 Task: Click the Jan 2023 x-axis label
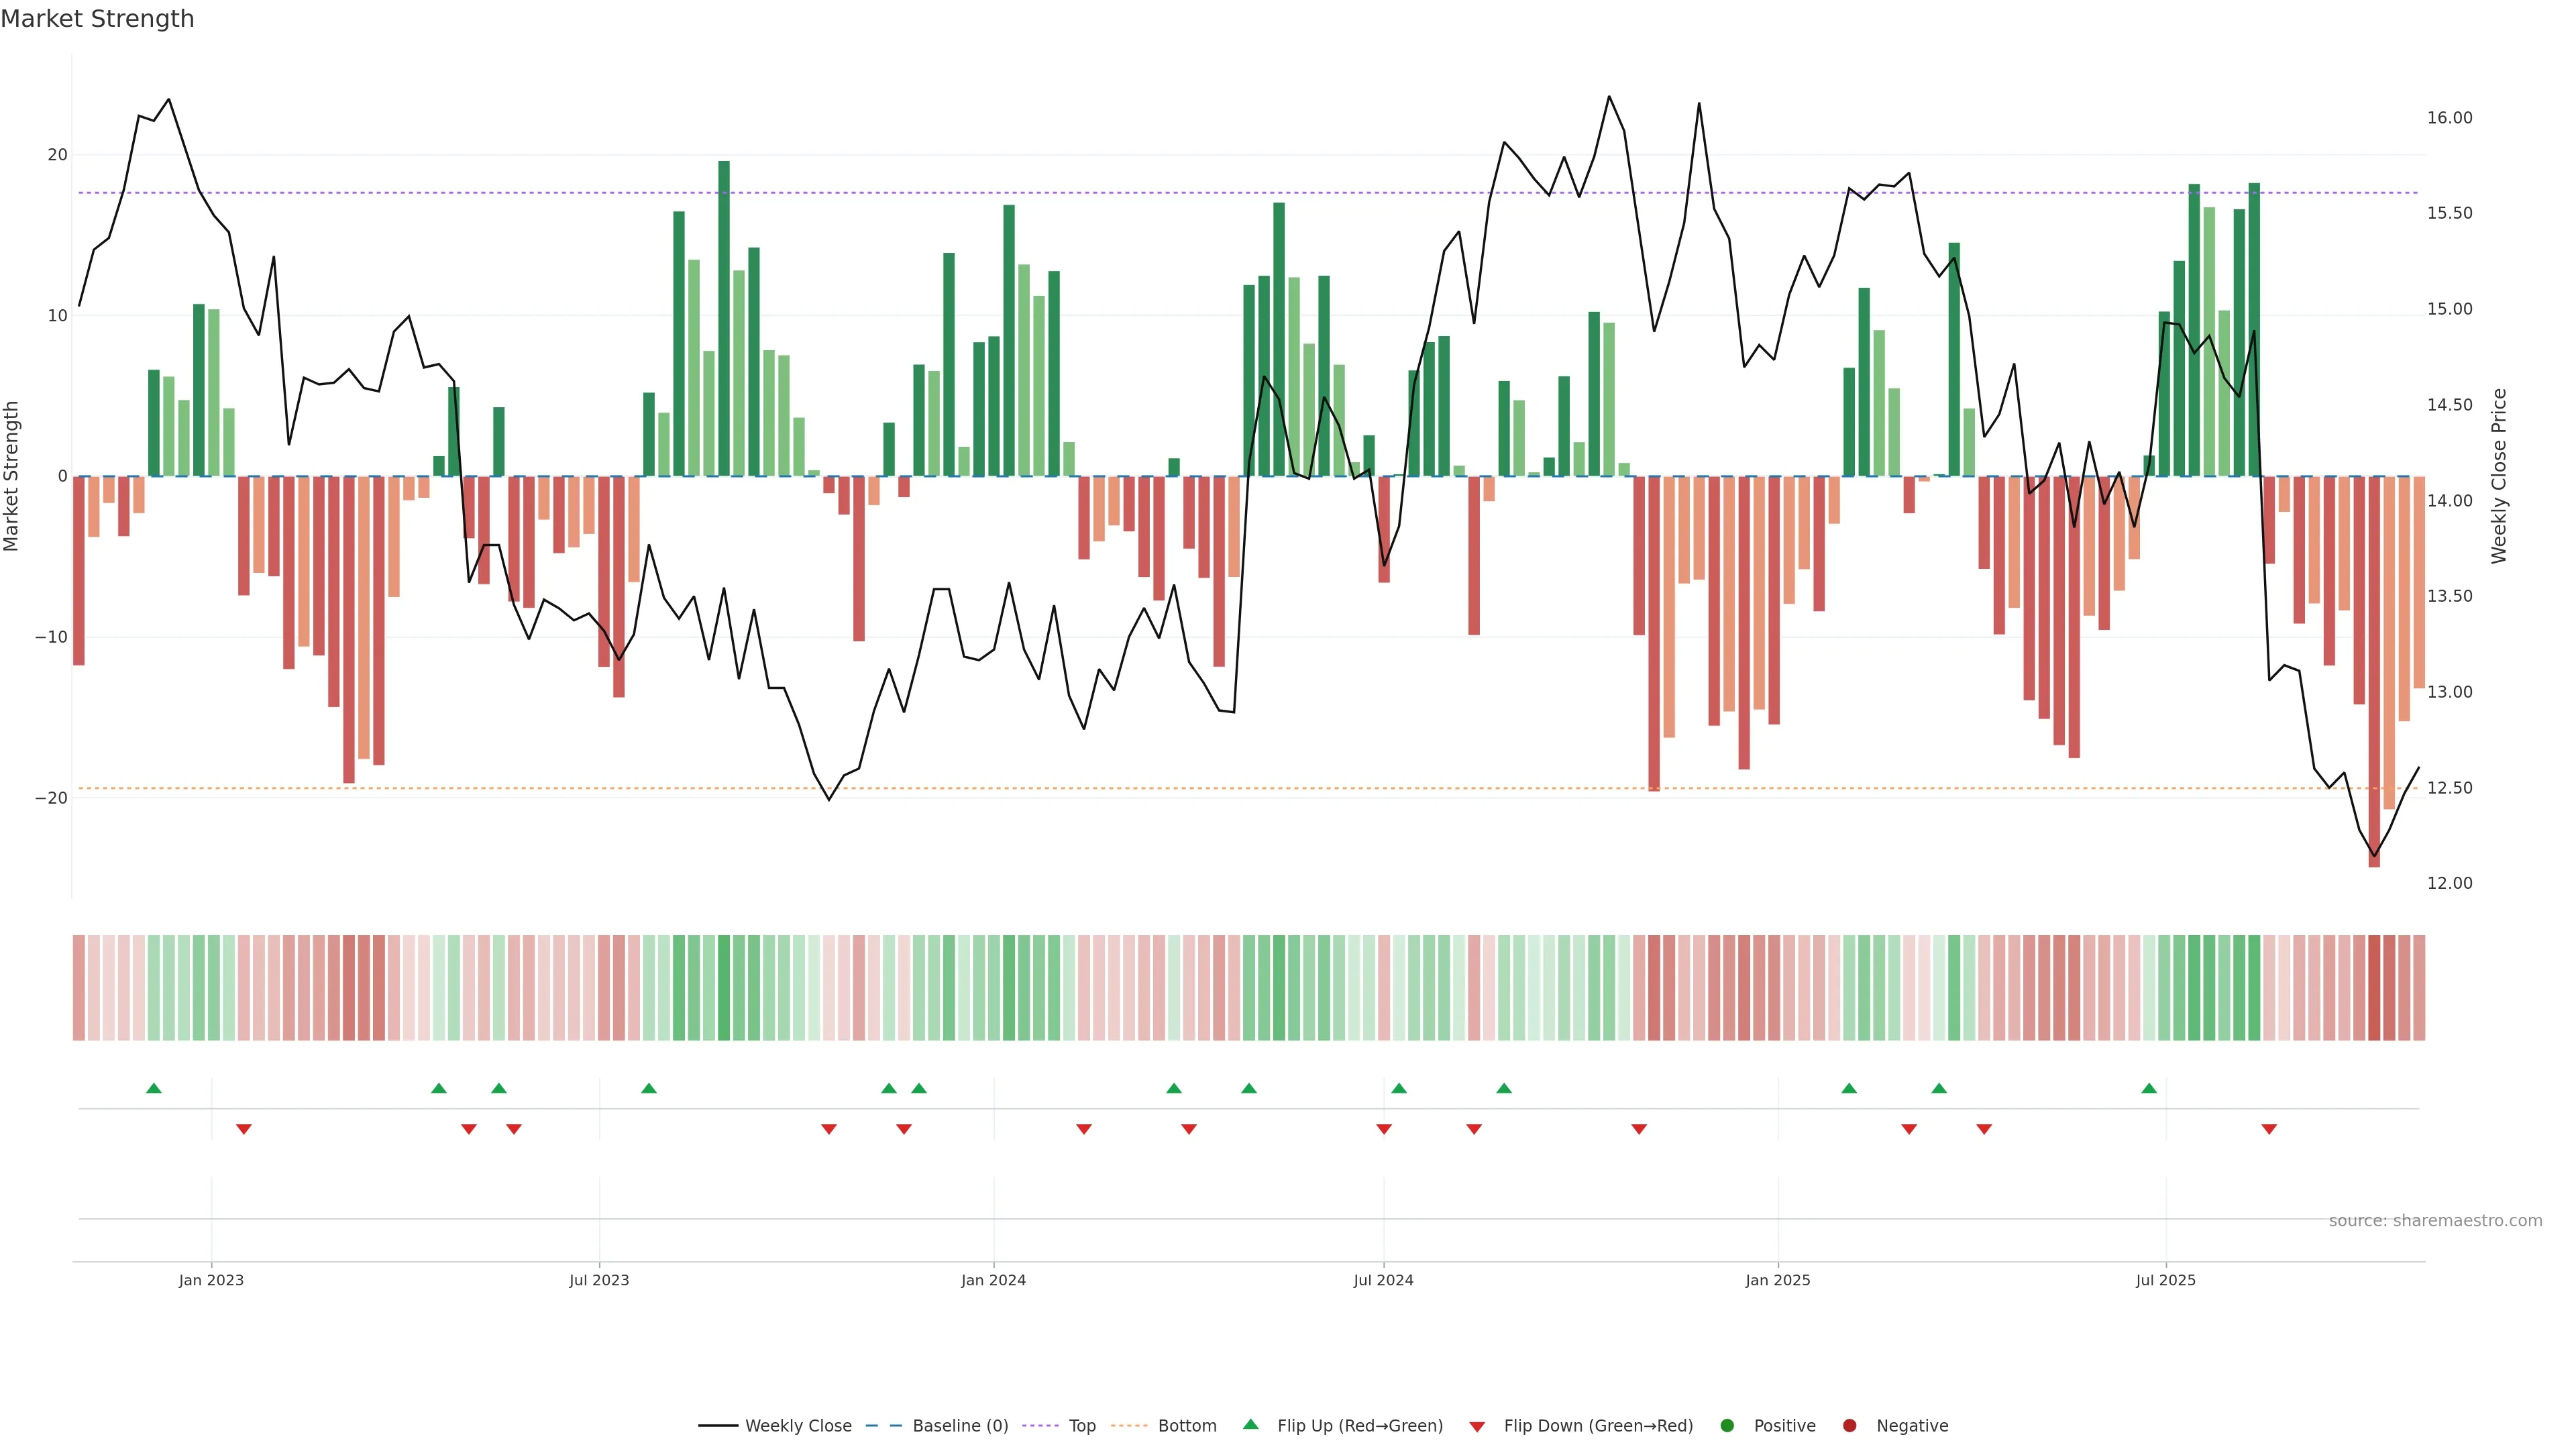pos(211,1280)
